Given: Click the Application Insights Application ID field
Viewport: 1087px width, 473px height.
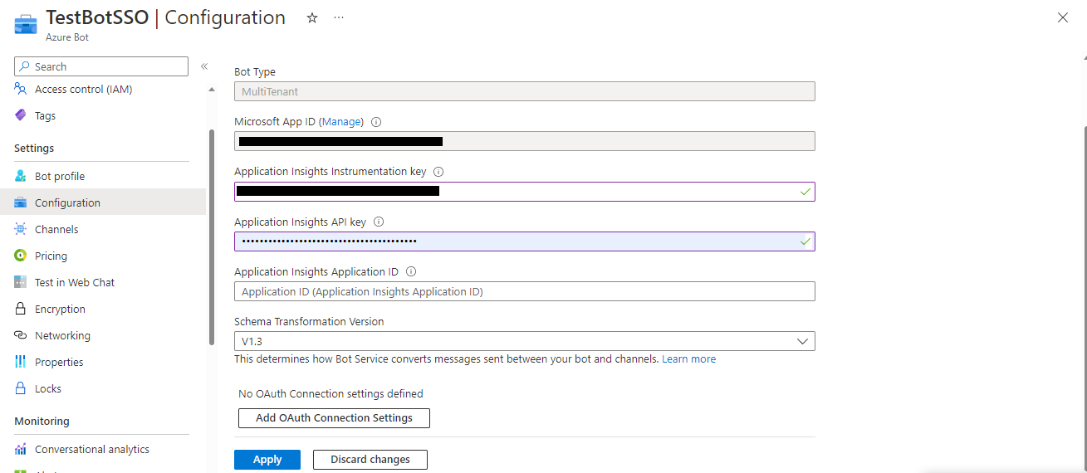Looking at the screenshot, I should point(524,291).
